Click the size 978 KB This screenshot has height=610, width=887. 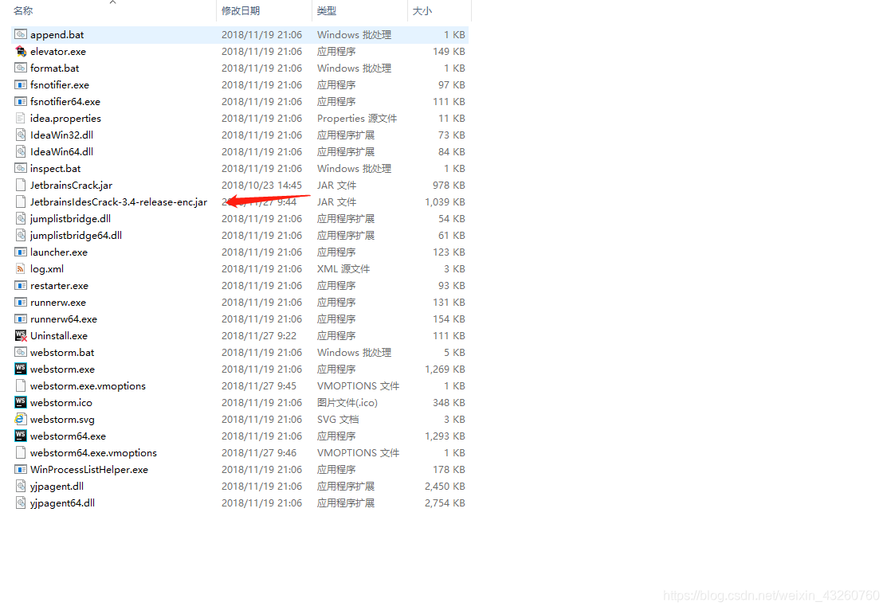pyautogui.click(x=449, y=186)
